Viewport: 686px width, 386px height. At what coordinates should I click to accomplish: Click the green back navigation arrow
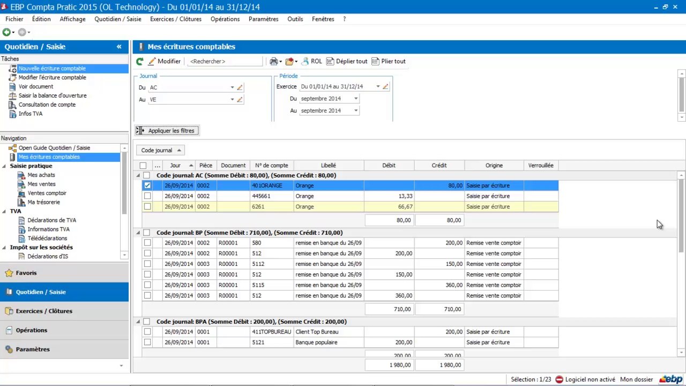6,32
